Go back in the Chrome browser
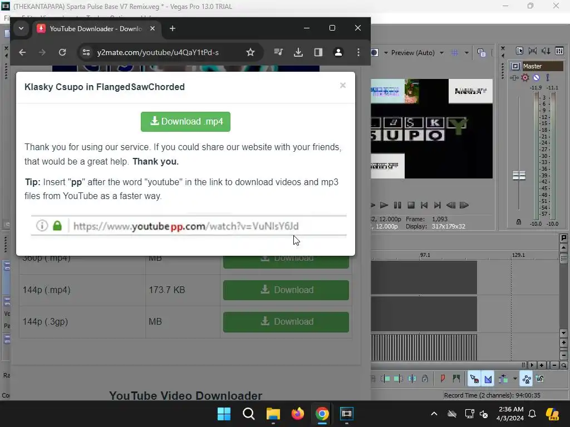Viewport: 570px width, 427px height. point(22,53)
